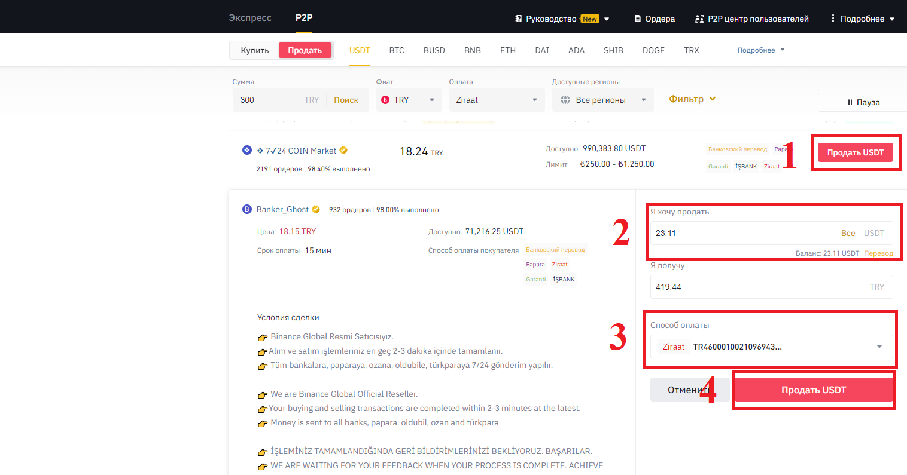Open the three-dot Подробнее menu icon

pos(833,19)
